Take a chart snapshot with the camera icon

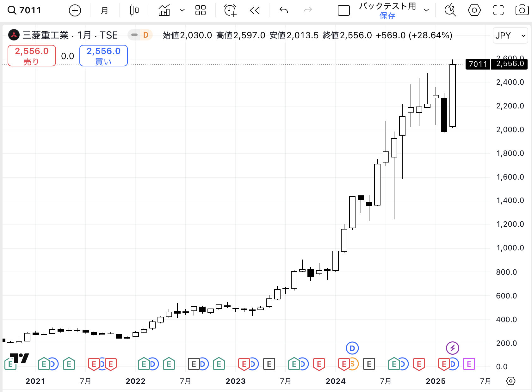[522, 10]
